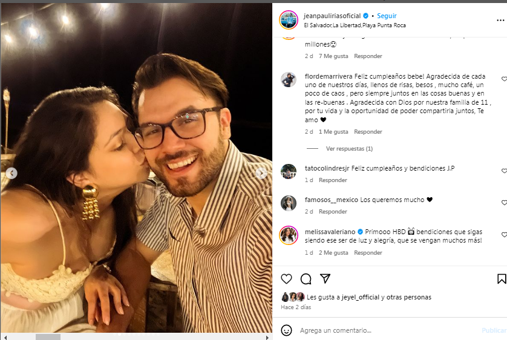Viewport: 507px width, 340px height.
Task: Go to the next photo in the carousel
Action: [261, 174]
